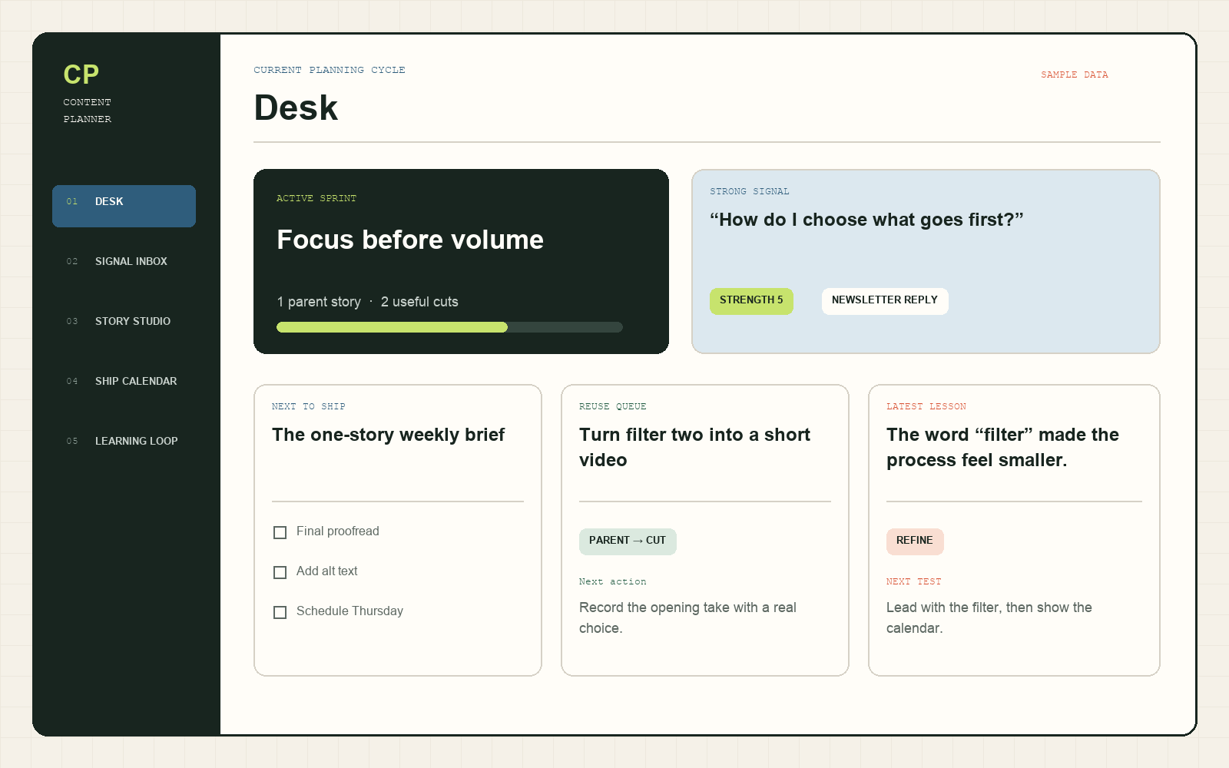Viewport: 1229px width, 768px height.
Task: Select the Refine tag
Action: point(915,541)
